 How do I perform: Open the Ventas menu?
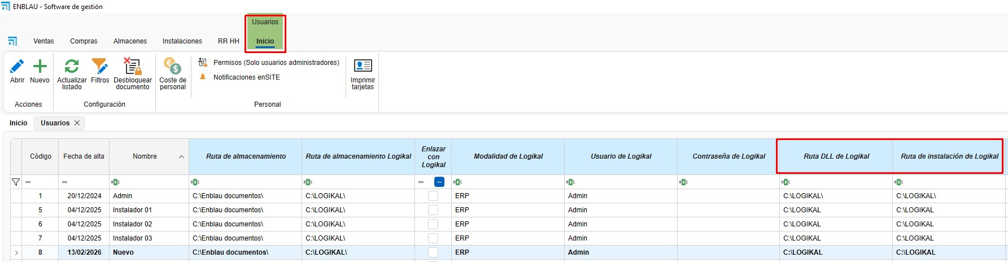pos(43,41)
